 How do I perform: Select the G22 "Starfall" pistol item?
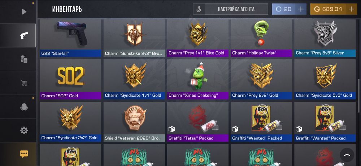click(70, 38)
